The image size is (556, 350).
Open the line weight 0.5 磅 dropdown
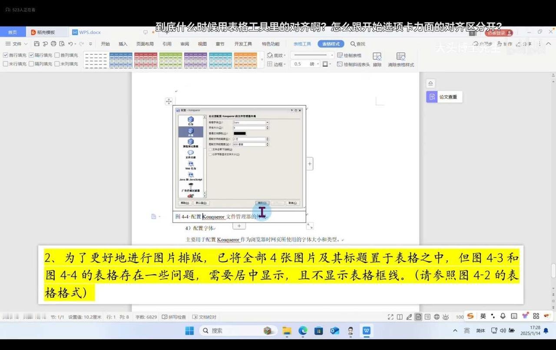[x=318, y=64]
